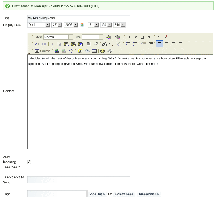
Task: Insert an anchor in the editor
Action: point(71,51)
